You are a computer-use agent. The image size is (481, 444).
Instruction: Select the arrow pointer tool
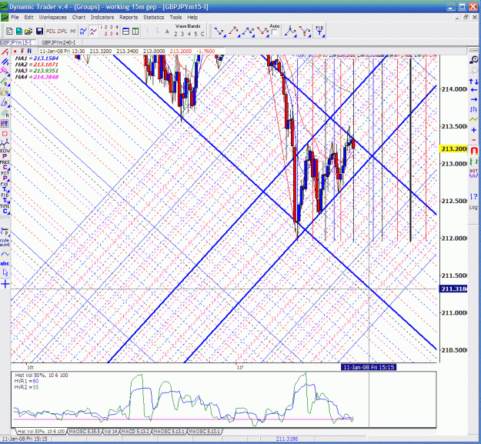coord(5,272)
